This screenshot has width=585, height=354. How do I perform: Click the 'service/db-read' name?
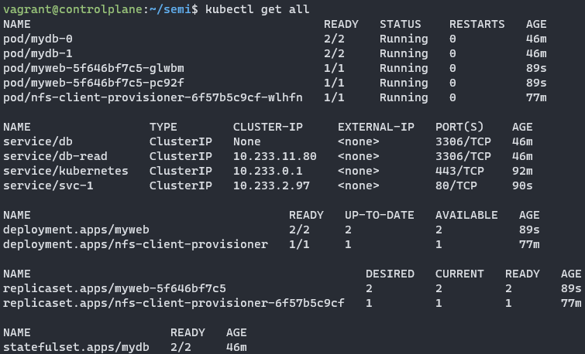(55, 156)
